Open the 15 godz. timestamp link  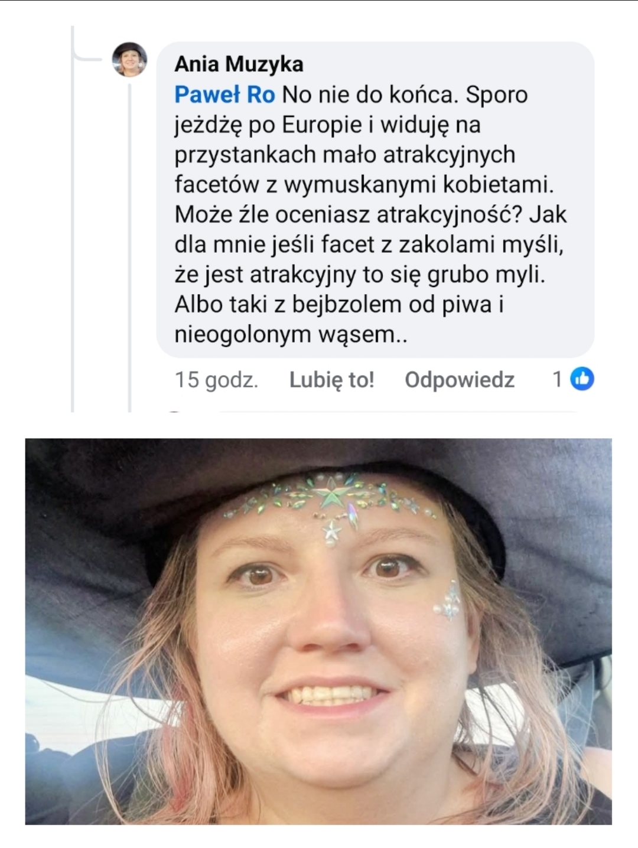click(x=216, y=380)
